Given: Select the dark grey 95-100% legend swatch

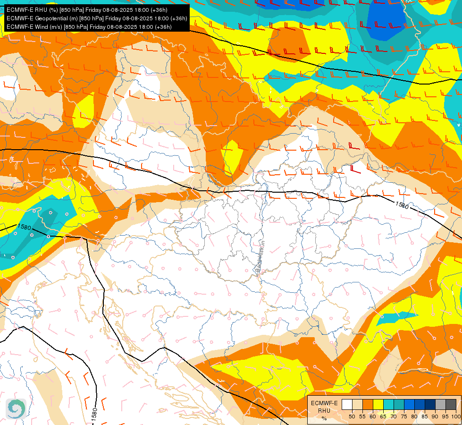Looking at the screenshot, I should coord(451,404).
